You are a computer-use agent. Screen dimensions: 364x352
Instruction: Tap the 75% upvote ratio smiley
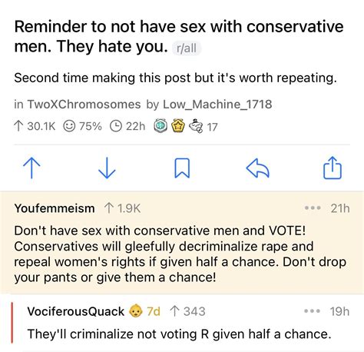pos(69,126)
